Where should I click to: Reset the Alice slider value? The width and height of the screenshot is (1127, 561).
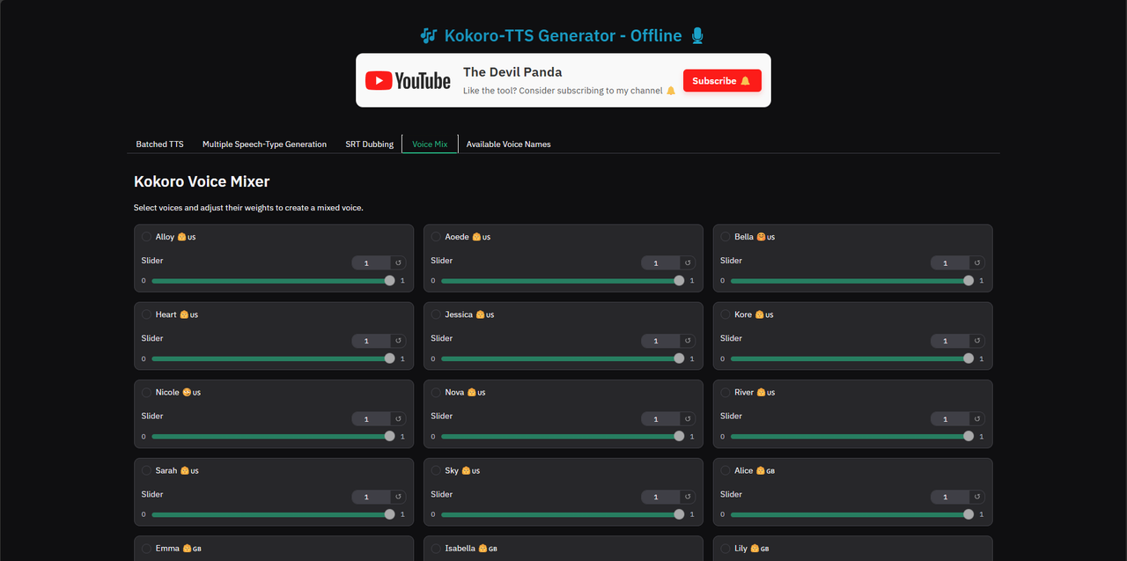[x=977, y=497]
